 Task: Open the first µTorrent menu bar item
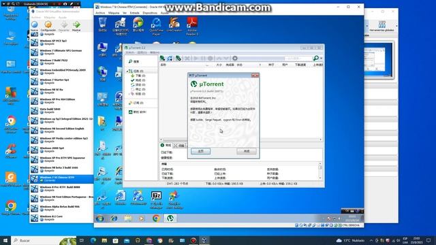click(130, 52)
